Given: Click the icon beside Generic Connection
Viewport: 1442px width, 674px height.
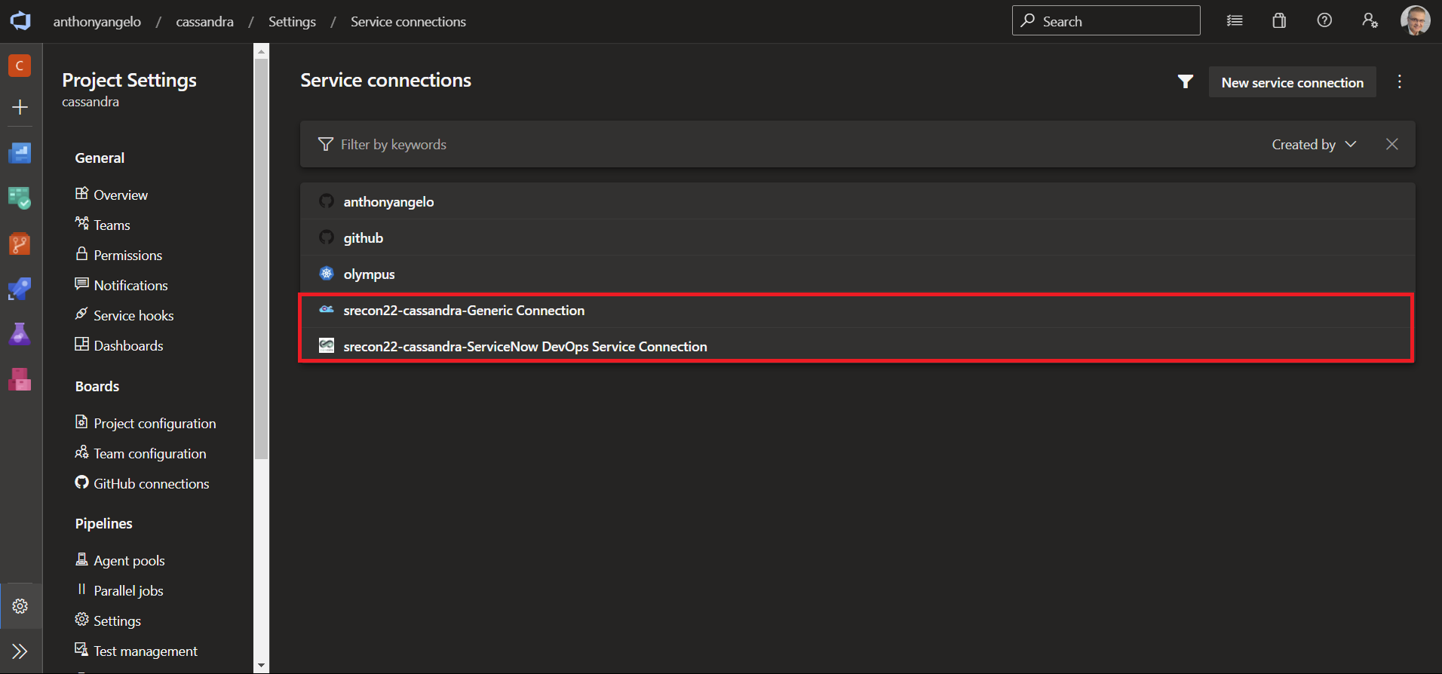Looking at the screenshot, I should pyautogui.click(x=327, y=309).
